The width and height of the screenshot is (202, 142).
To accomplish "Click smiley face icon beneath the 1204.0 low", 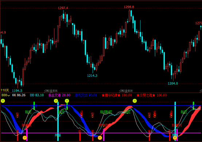I will 175,138.
